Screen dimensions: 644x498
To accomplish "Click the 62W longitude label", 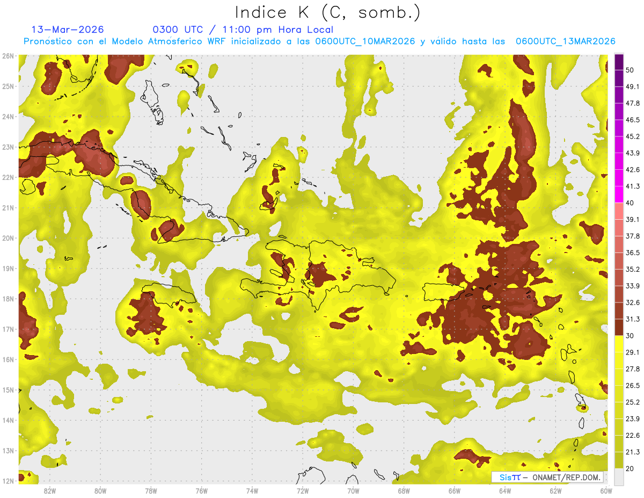I will tap(555, 490).
